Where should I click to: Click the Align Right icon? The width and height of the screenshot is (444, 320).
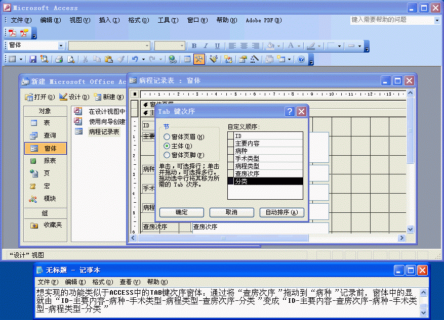[x=255, y=46]
